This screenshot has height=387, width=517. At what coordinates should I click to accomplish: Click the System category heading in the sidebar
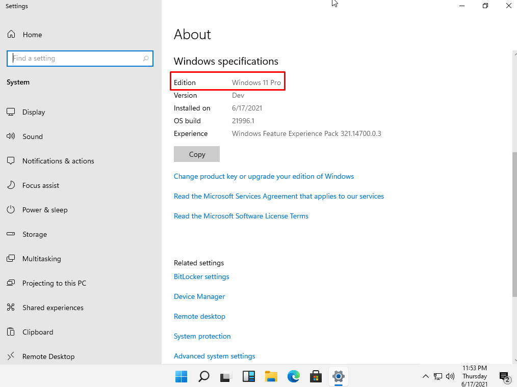click(x=18, y=82)
